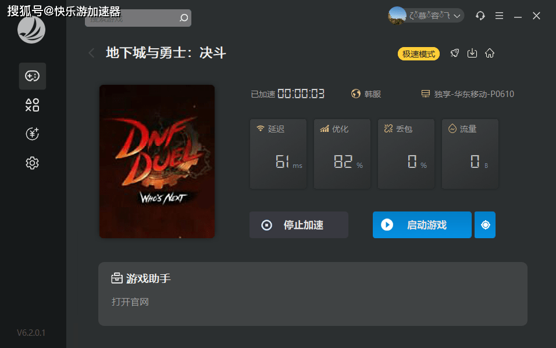The image size is (556, 348).
Task: Click the user avatar picture
Action: tap(397, 16)
